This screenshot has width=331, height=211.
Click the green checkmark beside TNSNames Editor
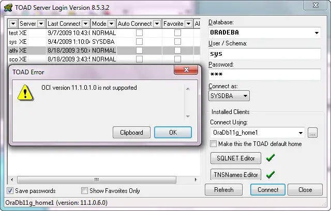click(270, 174)
